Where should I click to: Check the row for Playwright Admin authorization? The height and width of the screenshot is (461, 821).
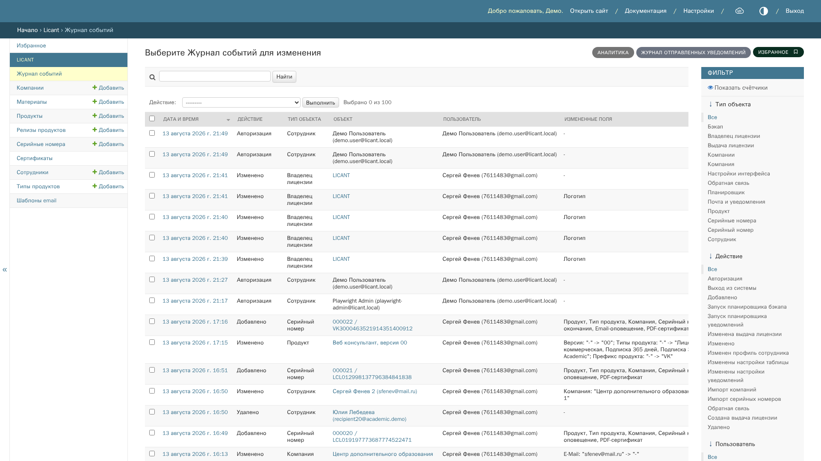[x=152, y=301]
